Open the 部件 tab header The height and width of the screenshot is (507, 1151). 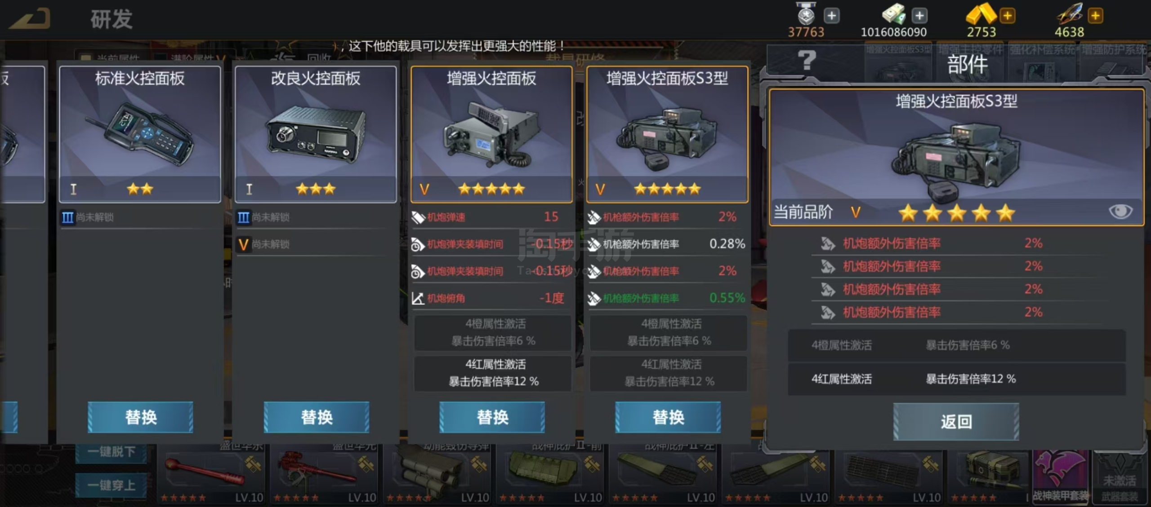click(967, 64)
